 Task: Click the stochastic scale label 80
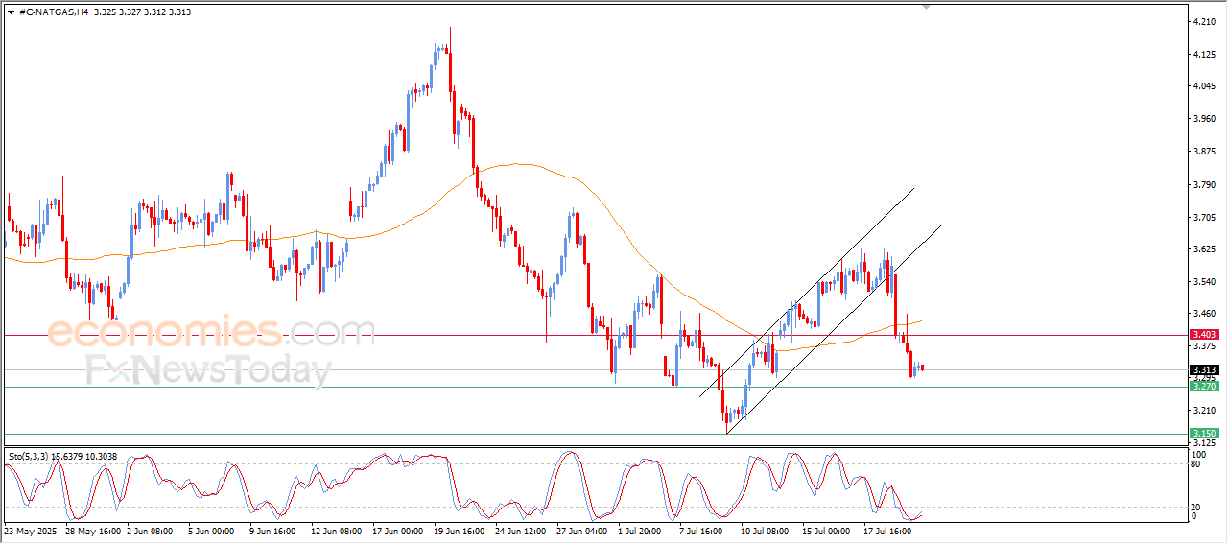click(x=1197, y=464)
